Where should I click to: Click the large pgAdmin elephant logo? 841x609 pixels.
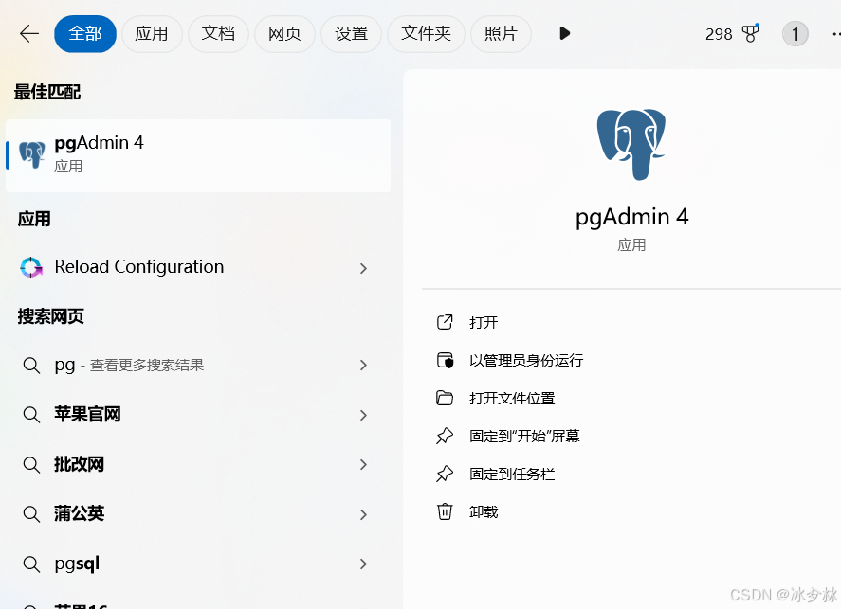pyautogui.click(x=631, y=145)
